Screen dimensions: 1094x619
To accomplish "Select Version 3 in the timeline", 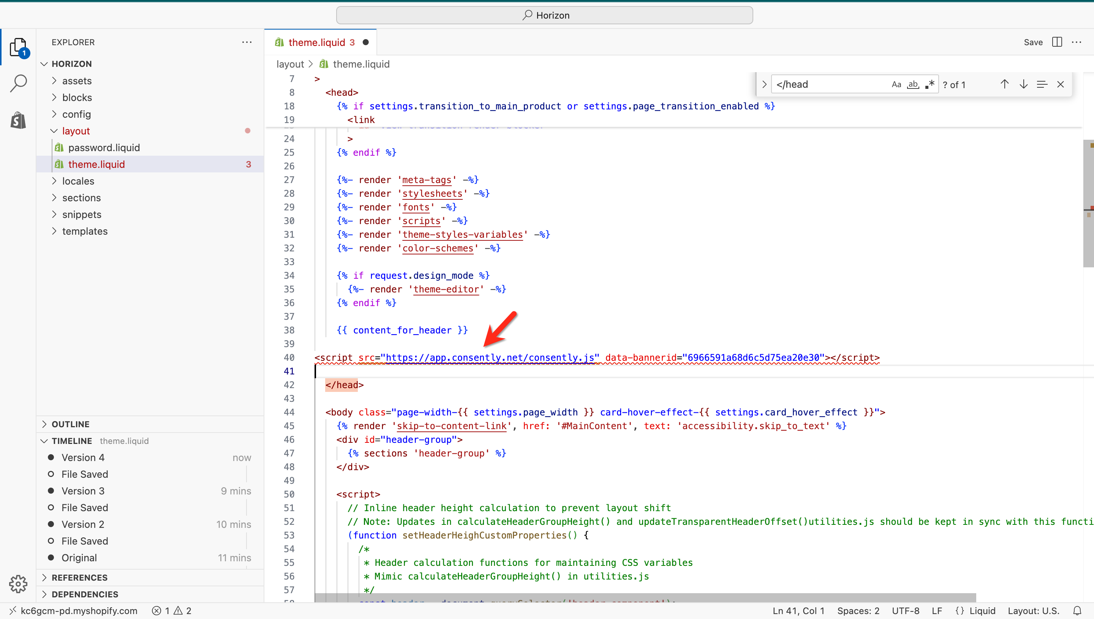I will point(83,491).
